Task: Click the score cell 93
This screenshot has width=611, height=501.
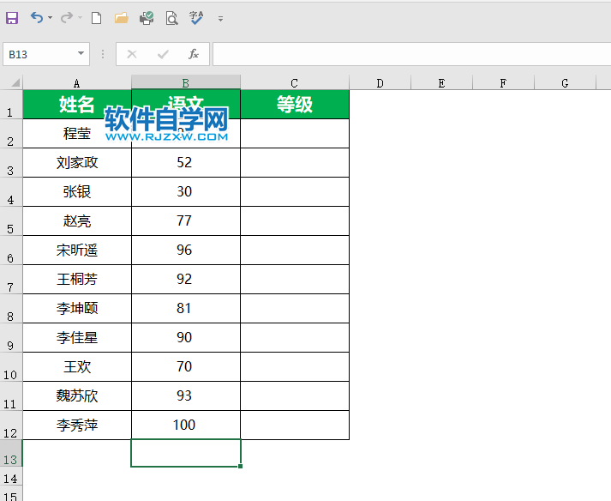Action: 186,396
